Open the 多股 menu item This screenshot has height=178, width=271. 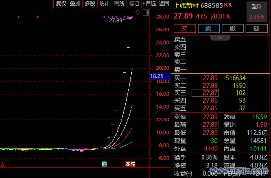coord(90,4)
